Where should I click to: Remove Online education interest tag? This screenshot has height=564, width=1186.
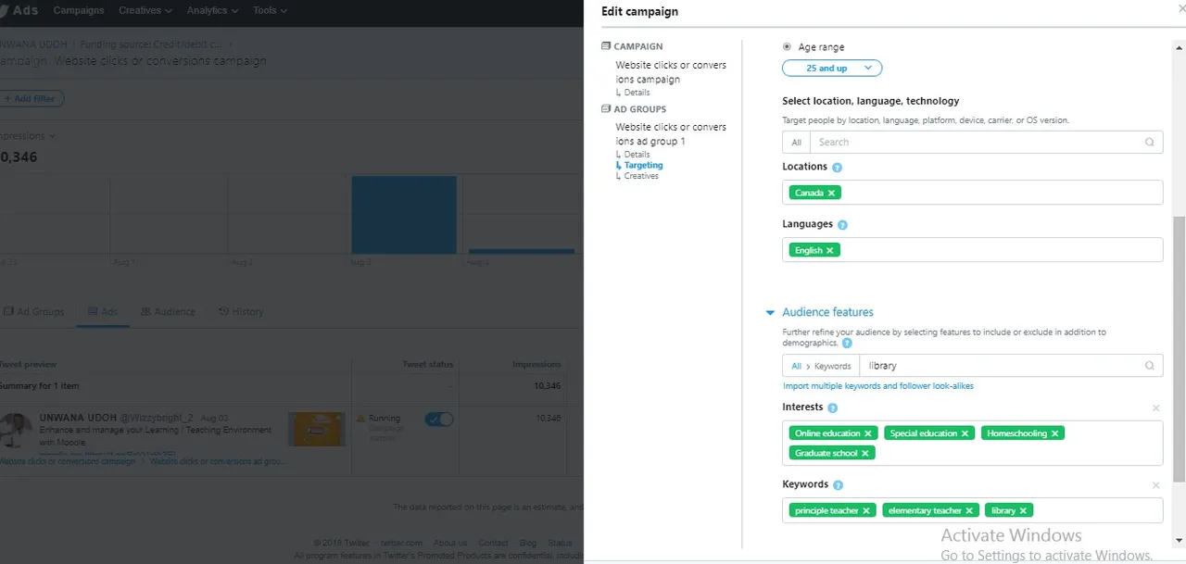coord(868,433)
